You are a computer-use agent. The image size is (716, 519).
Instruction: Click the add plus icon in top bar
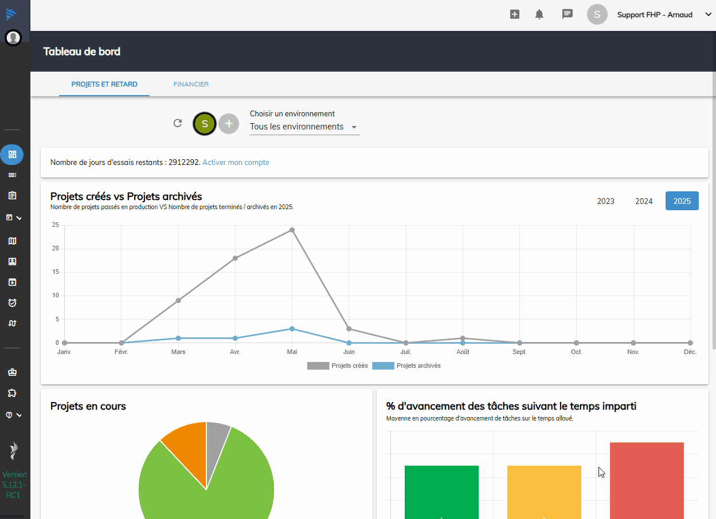click(514, 14)
